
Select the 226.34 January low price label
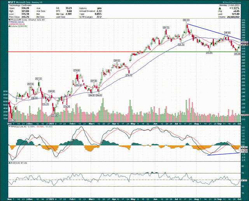[x=67, y=107]
